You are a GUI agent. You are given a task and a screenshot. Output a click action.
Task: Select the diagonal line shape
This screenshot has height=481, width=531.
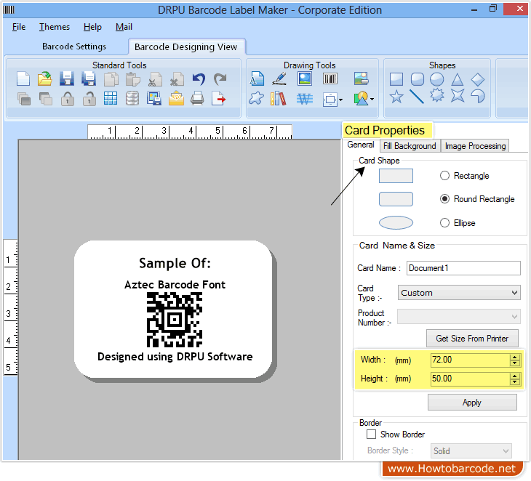[417, 97]
